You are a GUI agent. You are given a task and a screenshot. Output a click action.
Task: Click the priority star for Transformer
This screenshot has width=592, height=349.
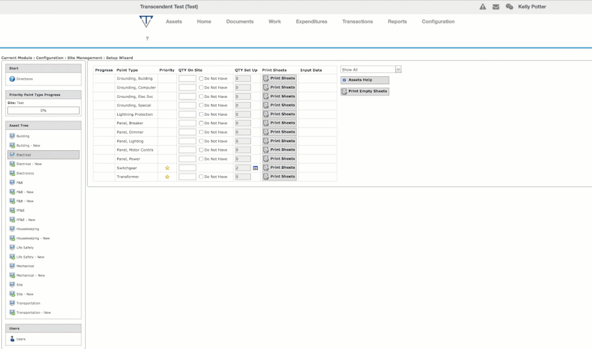pos(167,177)
